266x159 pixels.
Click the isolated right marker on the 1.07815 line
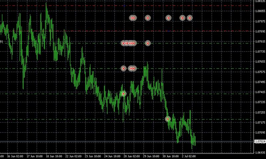[148, 43]
